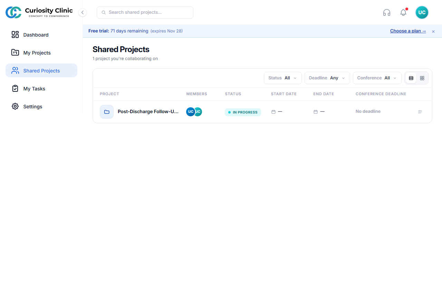Follow the Choose a plan link

coord(408,31)
